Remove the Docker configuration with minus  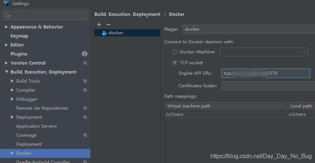[108, 25]
